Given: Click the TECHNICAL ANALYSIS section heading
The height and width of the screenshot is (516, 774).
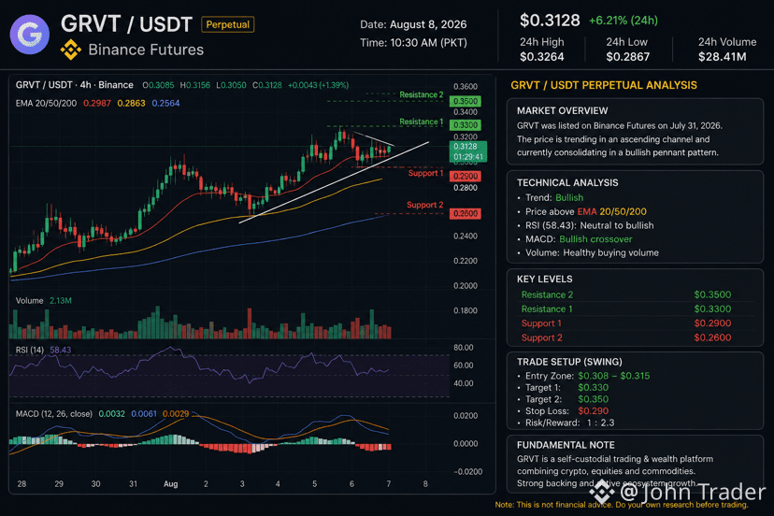Looking at the screenshot, I should click(567, 182).
